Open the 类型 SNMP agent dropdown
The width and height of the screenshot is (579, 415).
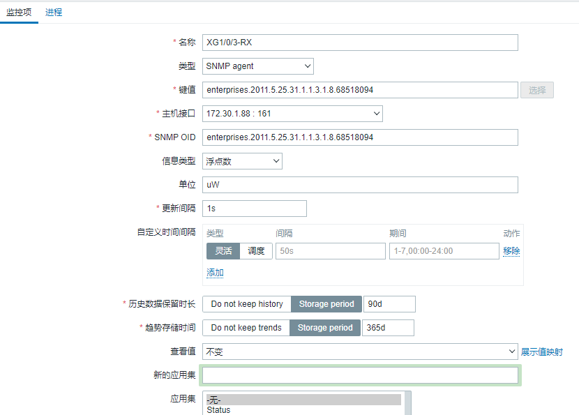click(x=258, y=66)
